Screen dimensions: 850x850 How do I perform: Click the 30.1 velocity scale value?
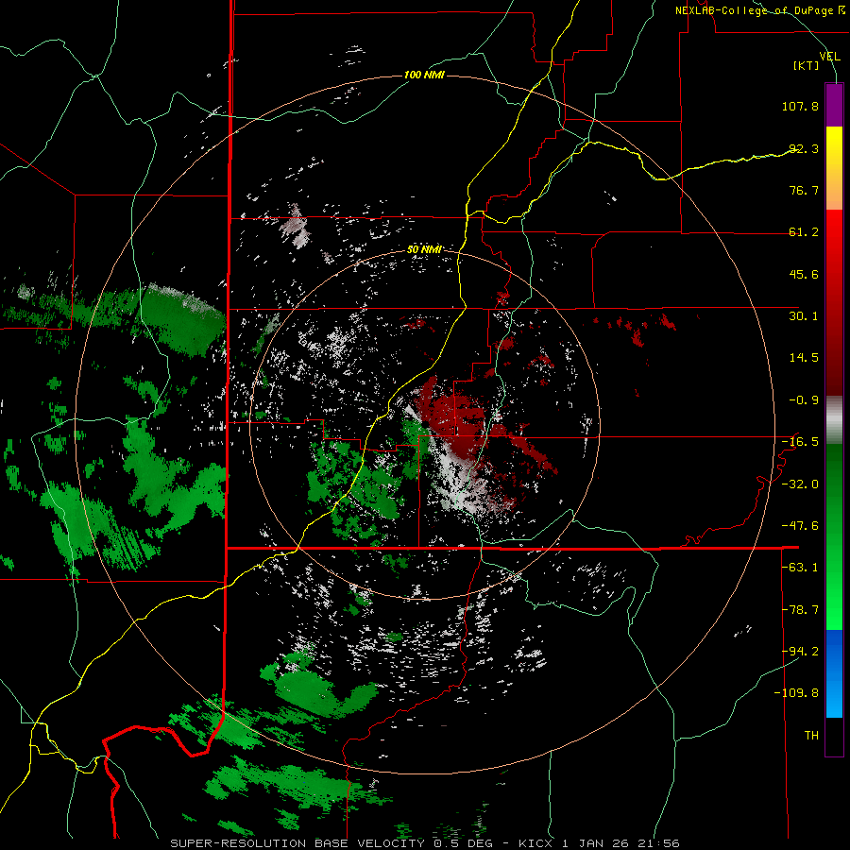click(804, 316)
